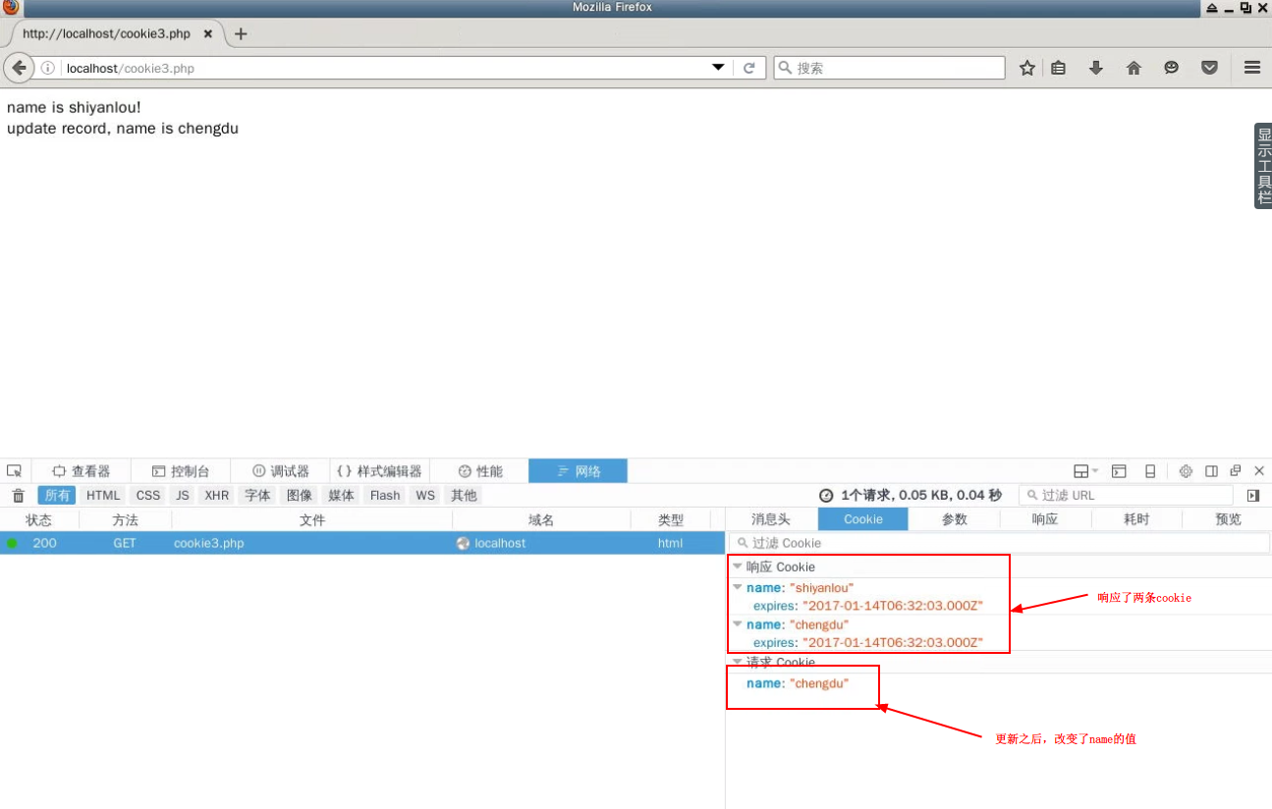Viewport: 1272px width, 809px height.
Task: Toggle the Flash request filter
Action: (x=385, y=496)
